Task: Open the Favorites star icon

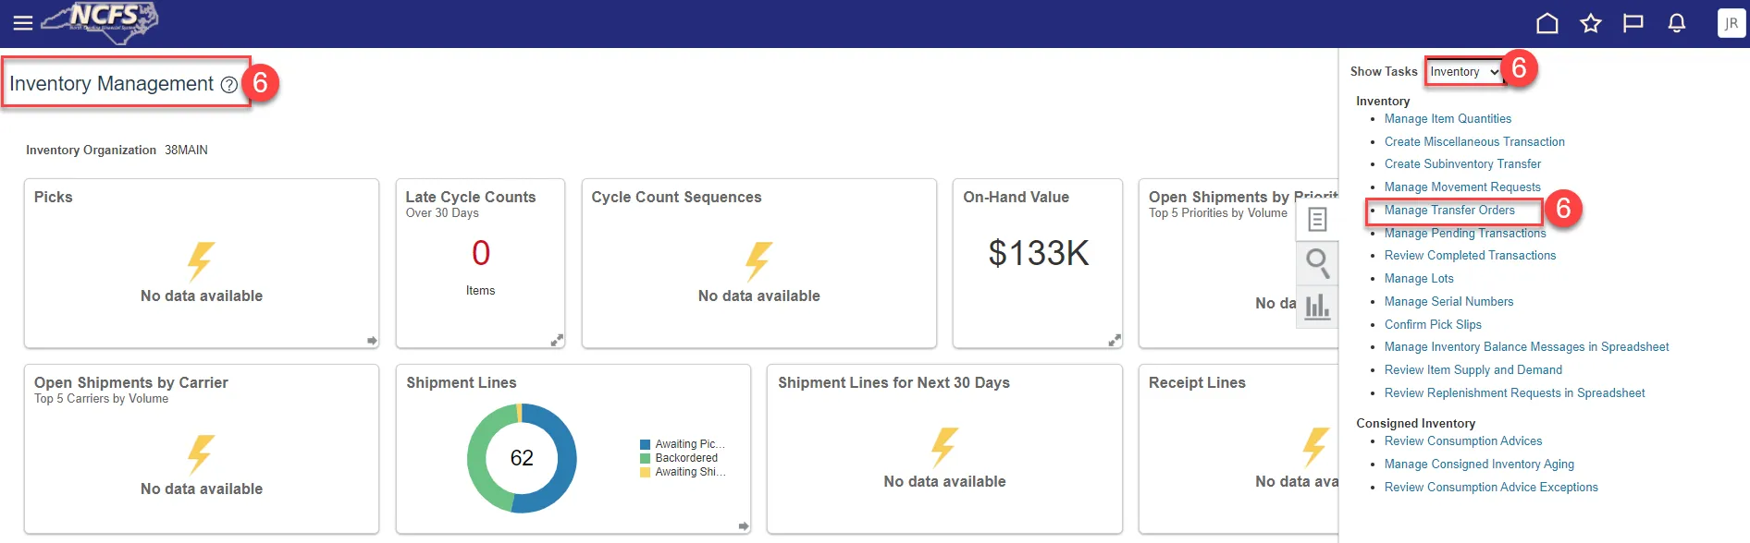Action: [x=1591, y=24]
